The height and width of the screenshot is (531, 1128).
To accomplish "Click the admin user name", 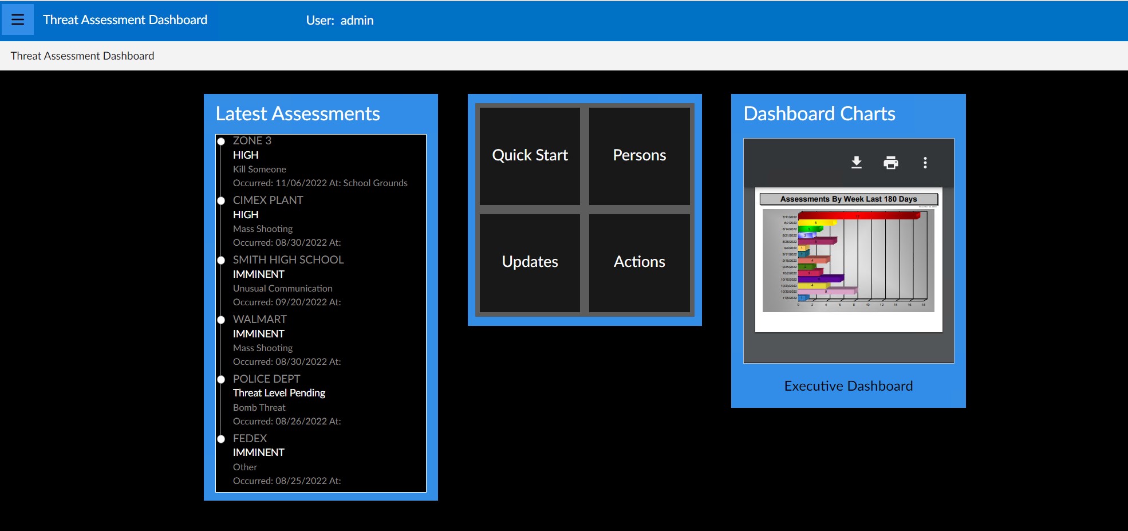I will click(357, 21).
